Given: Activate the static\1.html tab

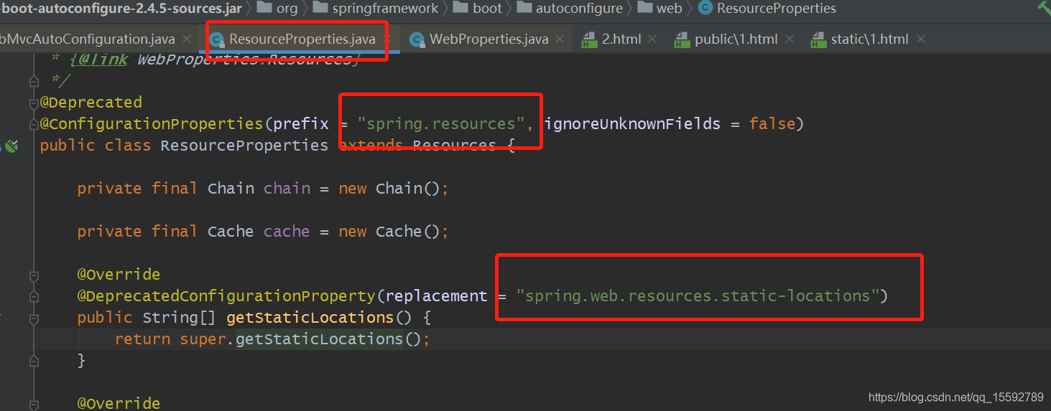Looking at the screenshot, I should 869,39.
